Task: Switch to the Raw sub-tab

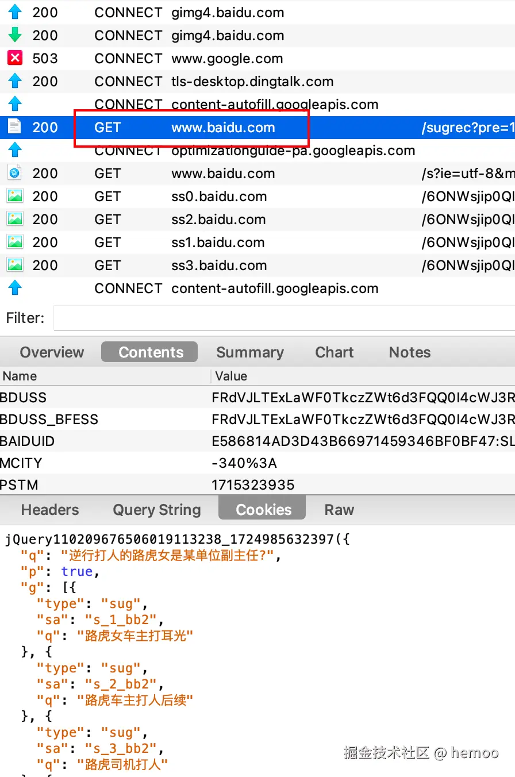Action: click(339, 510)
